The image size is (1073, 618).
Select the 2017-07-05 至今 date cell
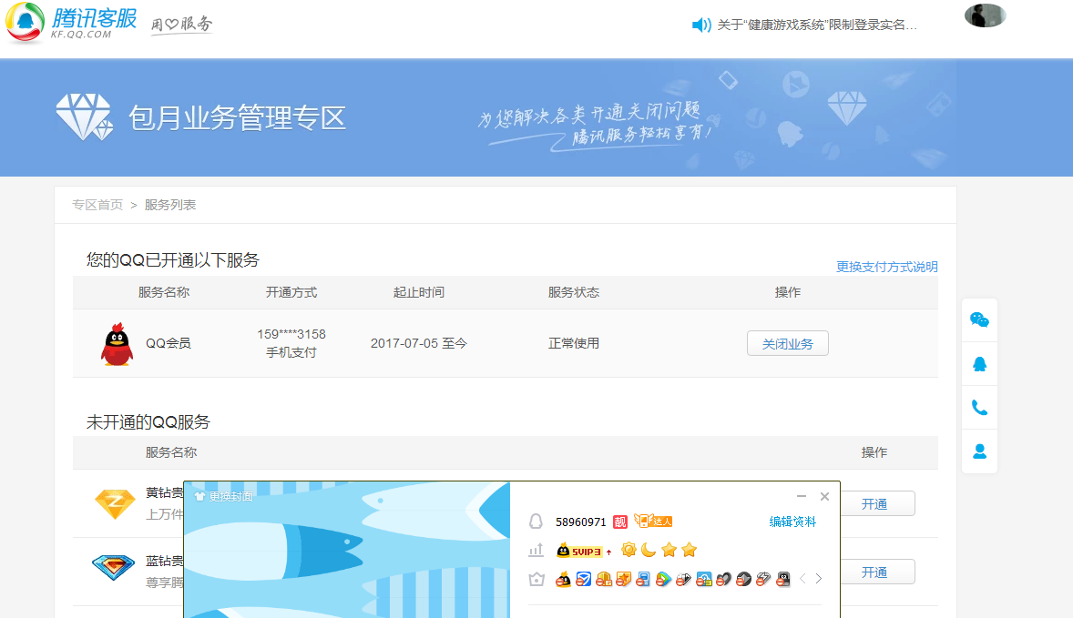pos(419,343)
